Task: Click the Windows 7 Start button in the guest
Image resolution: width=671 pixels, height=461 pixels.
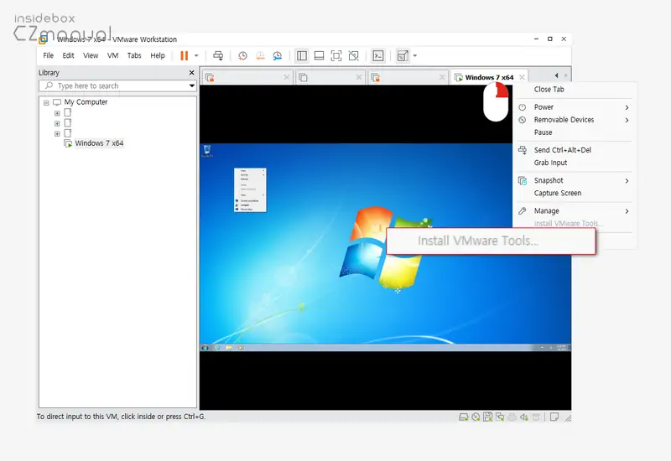Action: tap(205, 348)
